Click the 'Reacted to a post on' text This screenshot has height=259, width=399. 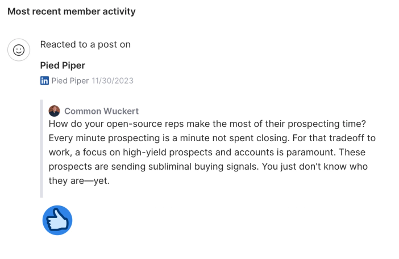point(85,44)
